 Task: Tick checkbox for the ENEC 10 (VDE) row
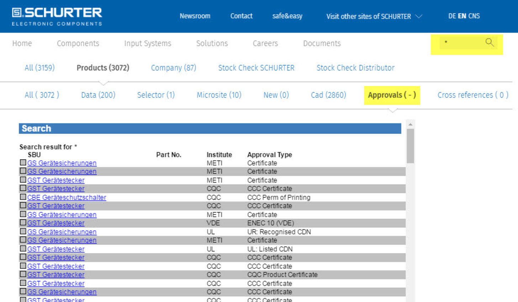[23, 223]
